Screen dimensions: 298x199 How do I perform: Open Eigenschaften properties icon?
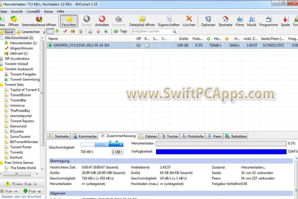(169, 21)
